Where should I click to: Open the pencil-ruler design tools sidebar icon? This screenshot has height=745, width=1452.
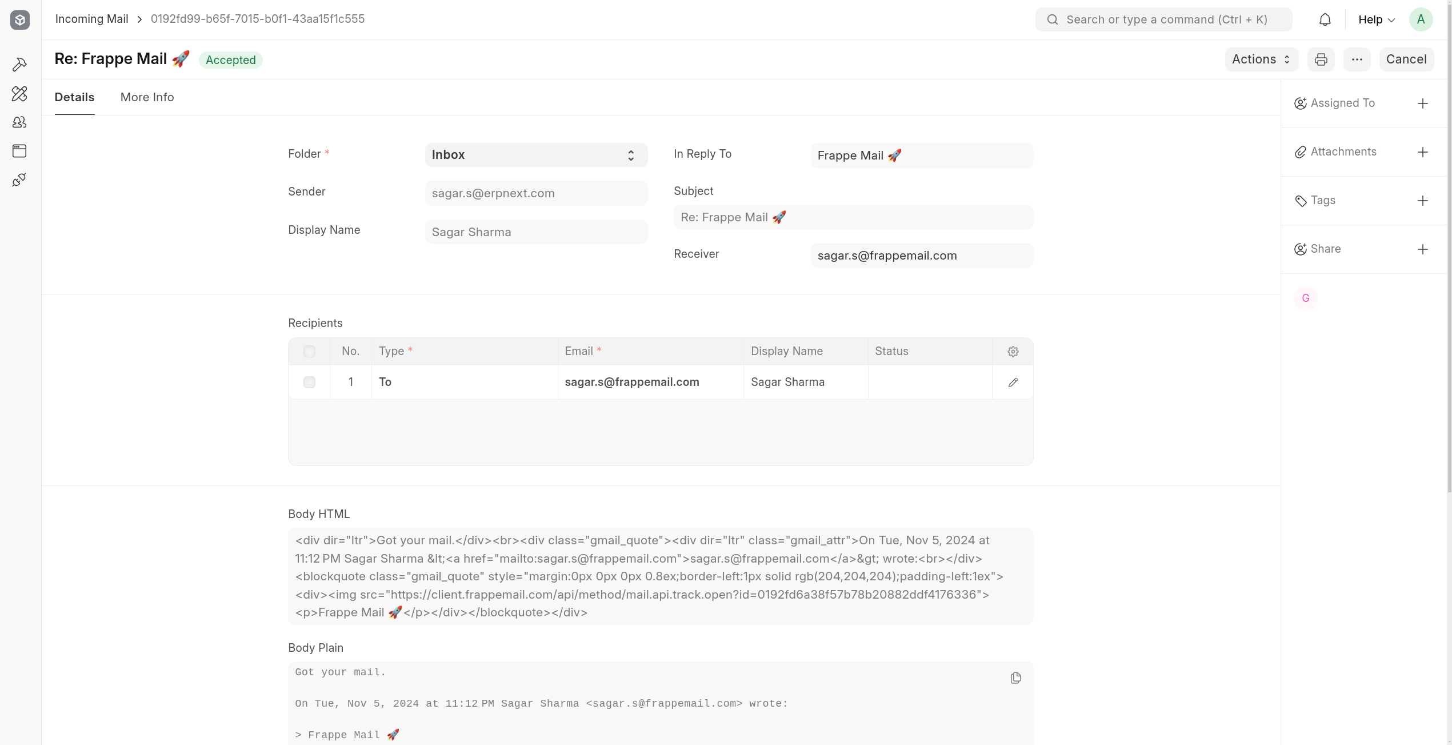pos(19,93)
